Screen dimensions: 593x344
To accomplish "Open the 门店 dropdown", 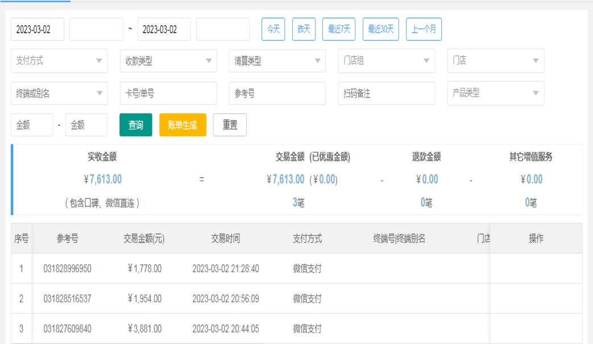I will pos(495,61).
